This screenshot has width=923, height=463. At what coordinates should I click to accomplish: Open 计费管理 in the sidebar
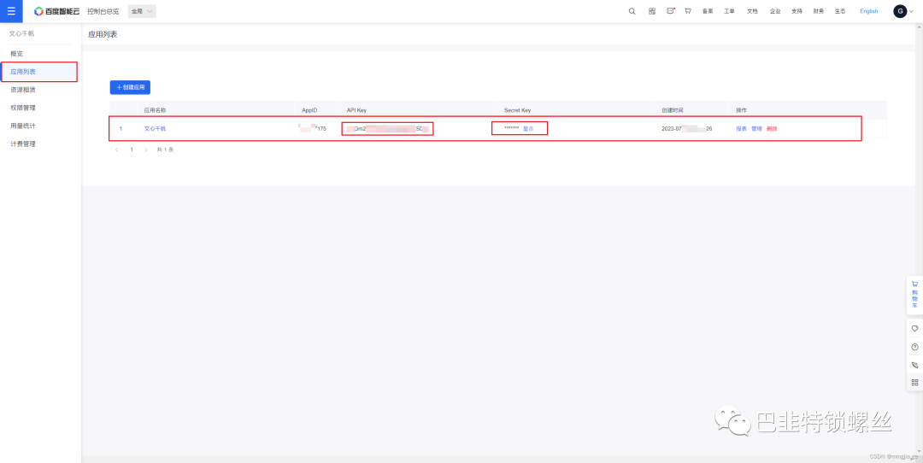pos(23,144)
